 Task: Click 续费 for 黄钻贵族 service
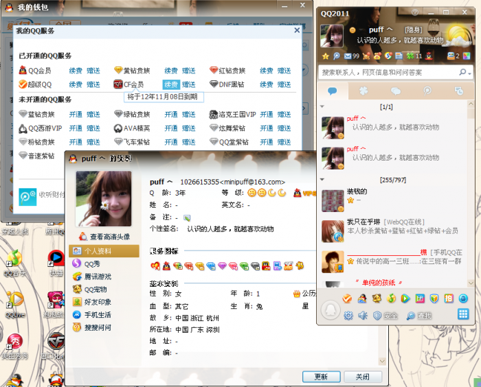171,71
